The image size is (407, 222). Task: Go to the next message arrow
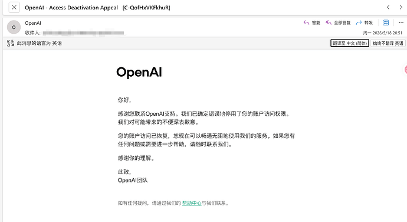(x=401, y=7)
